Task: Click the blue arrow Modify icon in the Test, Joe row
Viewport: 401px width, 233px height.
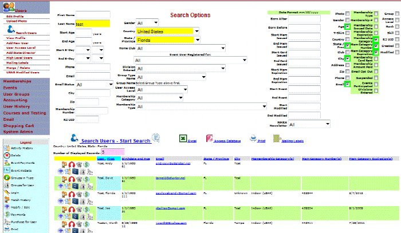Action: pyautogui.click(x=60, y=216)
